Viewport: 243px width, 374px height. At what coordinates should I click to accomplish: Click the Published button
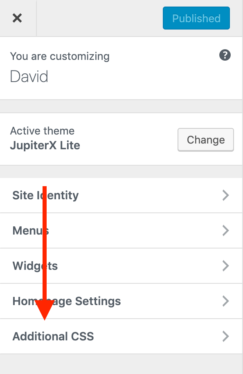pos(196,18)
